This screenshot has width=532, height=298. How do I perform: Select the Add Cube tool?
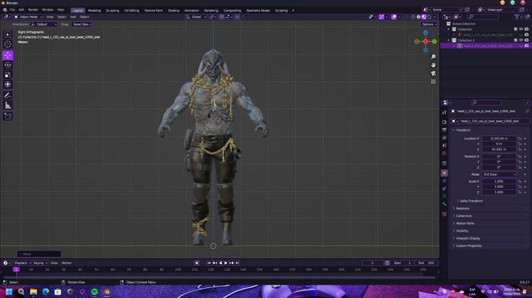point(8,117)
